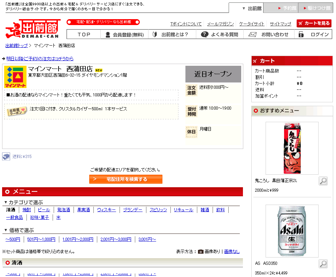Click the 近日オープン status banner
336x277 pixels.
click(213, 74)
